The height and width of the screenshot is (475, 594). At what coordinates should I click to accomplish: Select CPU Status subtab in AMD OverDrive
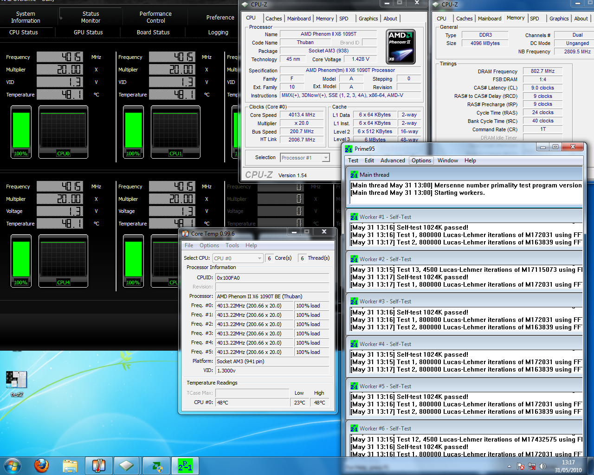point(24,32)
